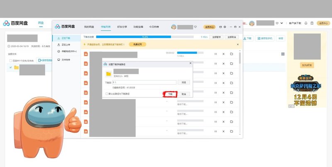Open 传输完成(999+) list
This screenshot has height=167, width=332.
66,51
